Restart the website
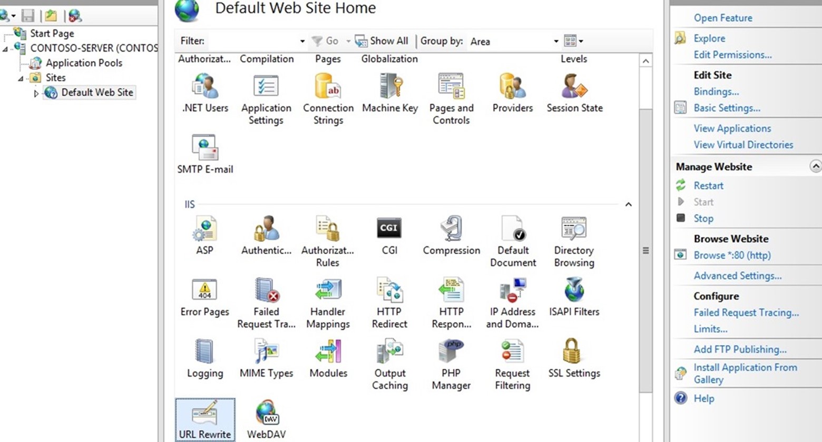 [708, 186]
